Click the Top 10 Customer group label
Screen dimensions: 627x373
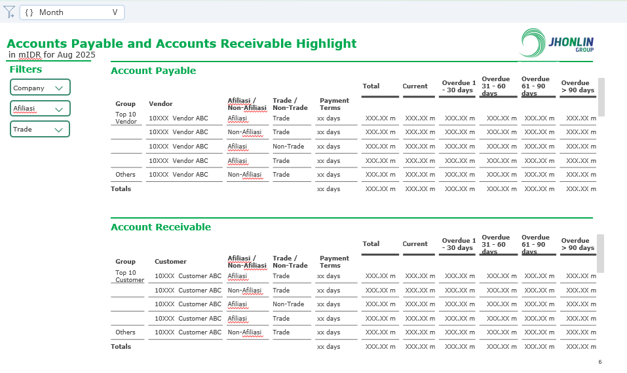pyautogui.click(x=130, y=276)
